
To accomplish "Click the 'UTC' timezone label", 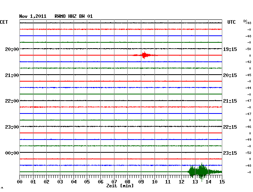I will [231, 22].
